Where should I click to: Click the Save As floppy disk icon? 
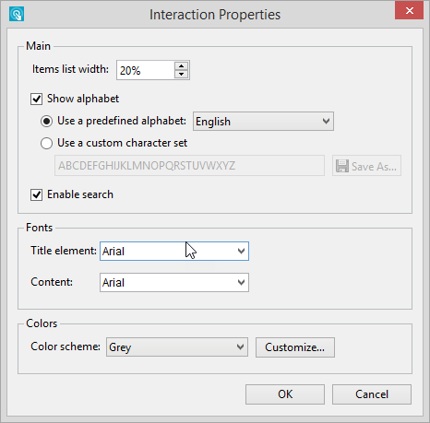(342, 166)
